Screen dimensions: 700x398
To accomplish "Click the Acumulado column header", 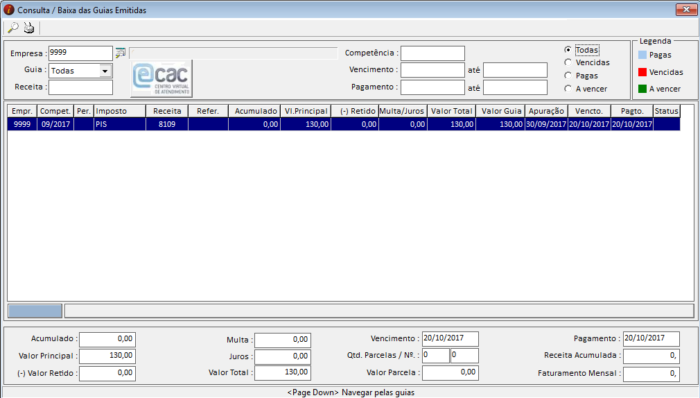I will tap(254, 111).
